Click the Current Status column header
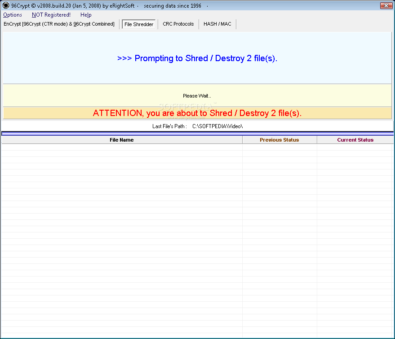The width and height of the screenshot is (395, 339). click(355, 140)
